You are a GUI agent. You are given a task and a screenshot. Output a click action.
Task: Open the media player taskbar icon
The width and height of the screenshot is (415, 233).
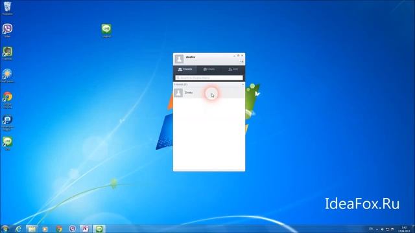tap(45, 228)
